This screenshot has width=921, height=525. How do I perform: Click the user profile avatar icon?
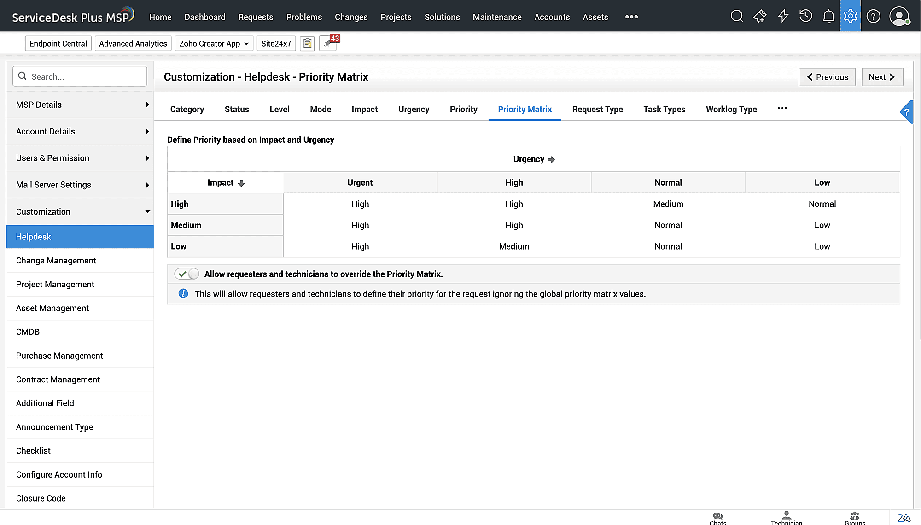pos(899,16)
